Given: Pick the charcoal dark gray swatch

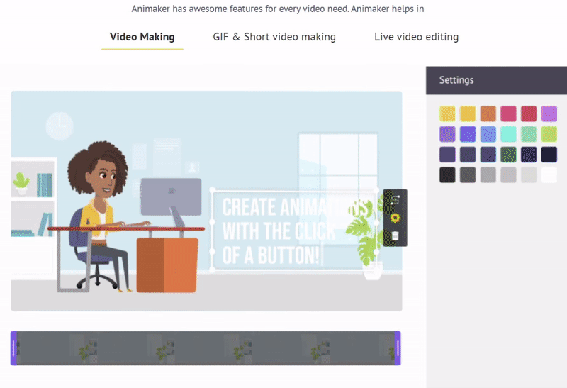Looking at the screenshot, I should pyautogui.click(x=468, y=174).
